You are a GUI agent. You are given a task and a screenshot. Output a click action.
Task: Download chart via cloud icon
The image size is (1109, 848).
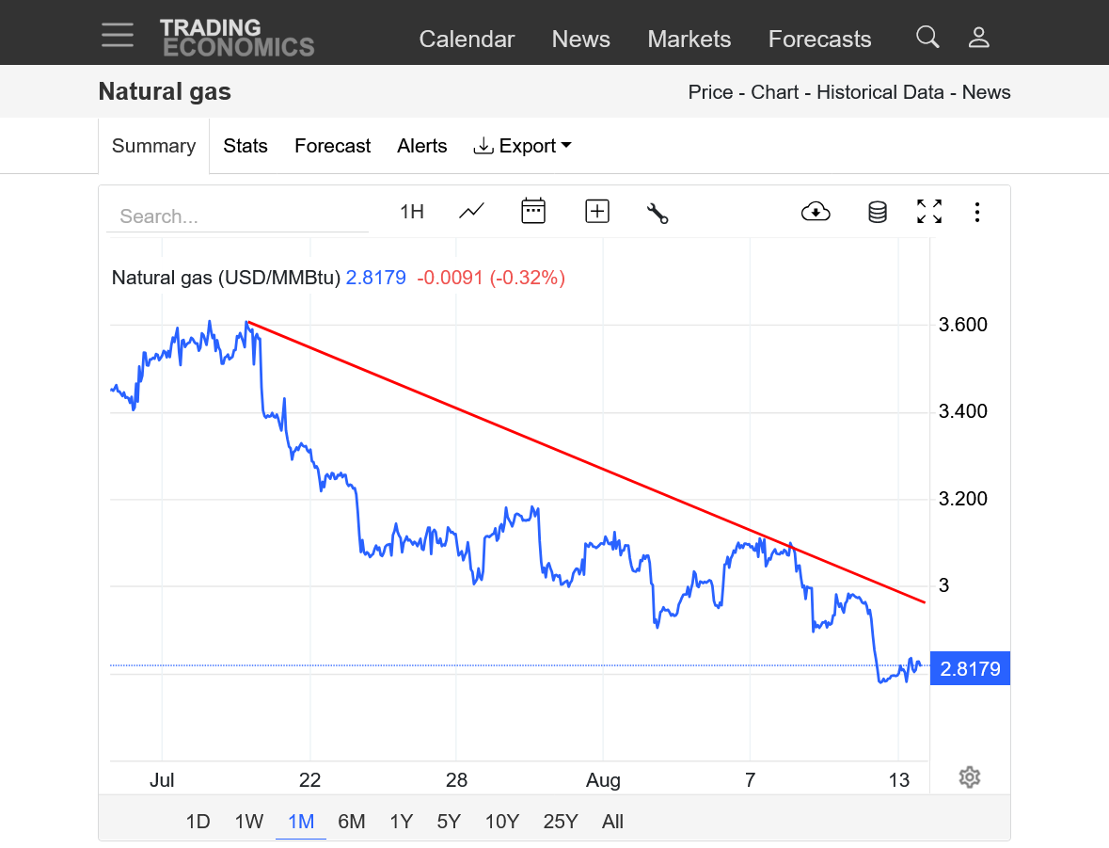tap(816, 212)
